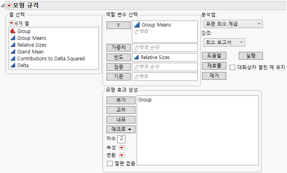Click the 검증 role button

pos(119,67)
